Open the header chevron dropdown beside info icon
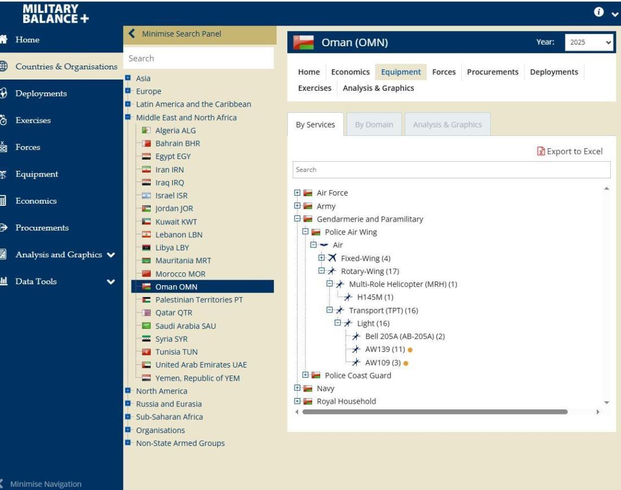621x490 pixels. (x=615, y=14)
